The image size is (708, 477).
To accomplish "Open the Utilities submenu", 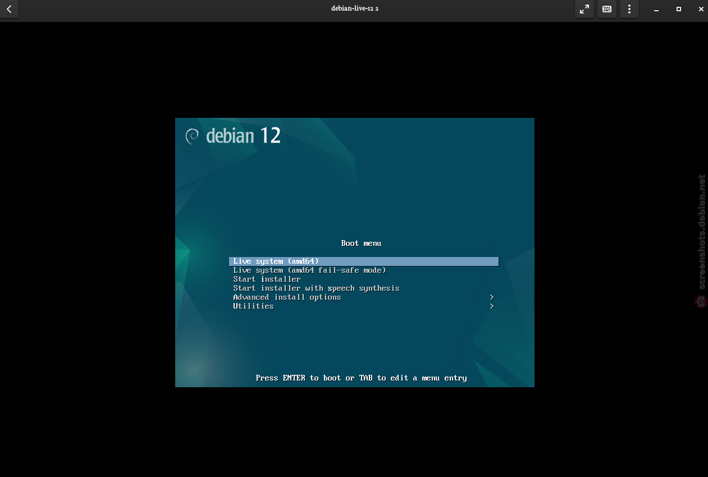I will (x=364, y=306).
